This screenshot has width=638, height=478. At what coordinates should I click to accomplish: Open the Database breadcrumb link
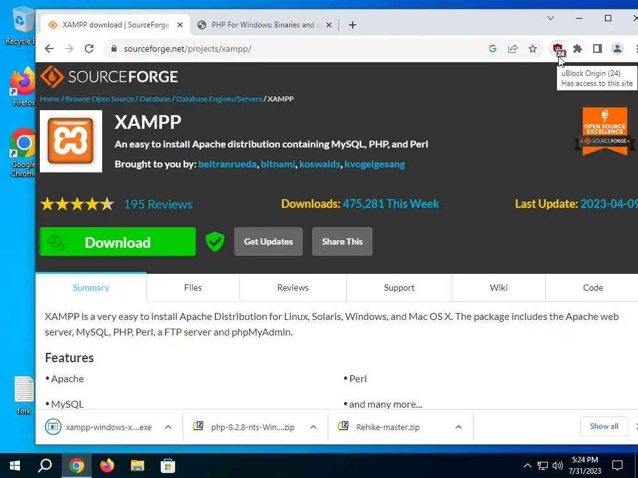155,99
